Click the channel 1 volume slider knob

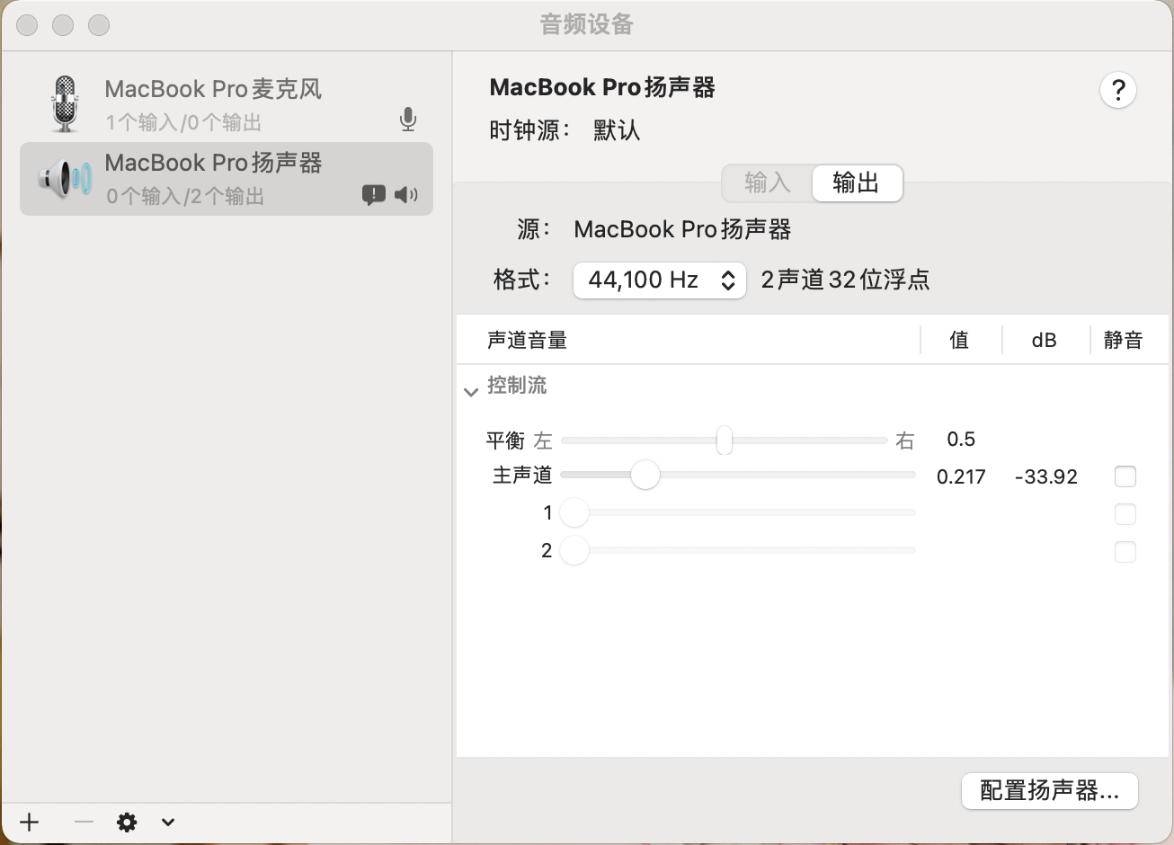click(574, 512)
